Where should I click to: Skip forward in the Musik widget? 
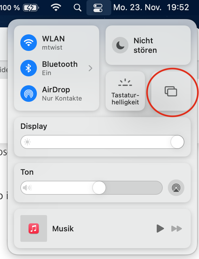click(176, 229)
